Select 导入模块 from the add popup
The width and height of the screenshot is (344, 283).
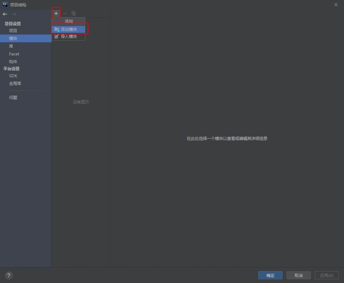(68, 36)
